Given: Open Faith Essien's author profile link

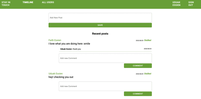Looking at the screenshot, I should 55,40.
